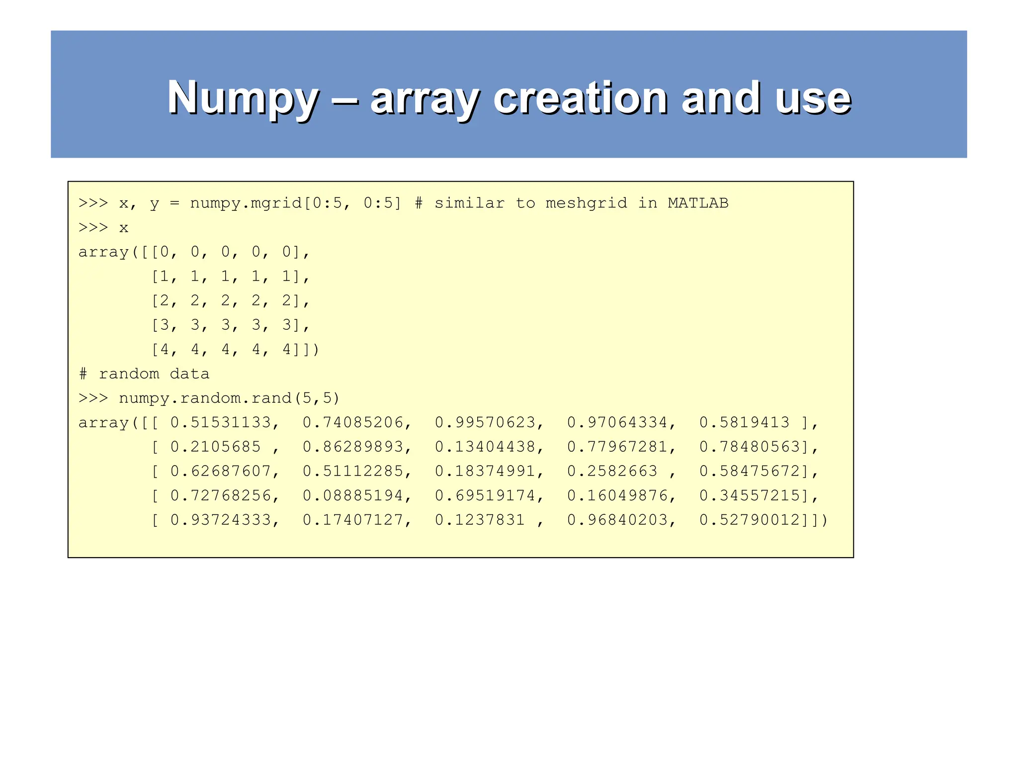Click the slide title 'Numpy – array creation and use'
The height and width of the screenshot is (764, 1018).
509,97
